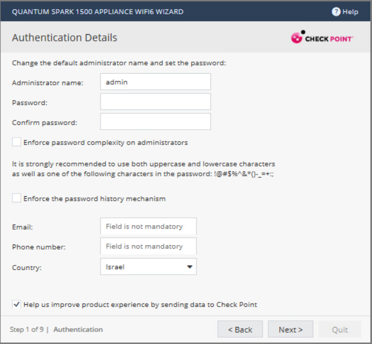The height and width of the screenshot is (344, 372).
Task: Open the Help link text
Action: [x=350, y=12]
